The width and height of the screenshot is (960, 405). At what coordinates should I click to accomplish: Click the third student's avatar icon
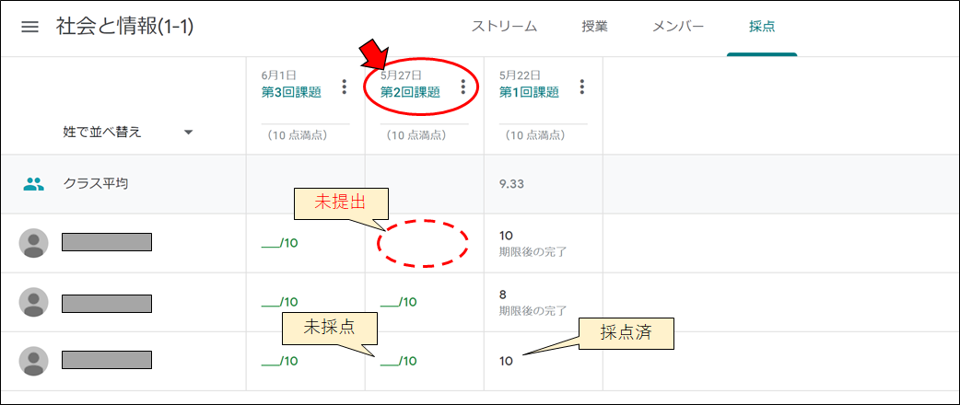coord(34,360)
